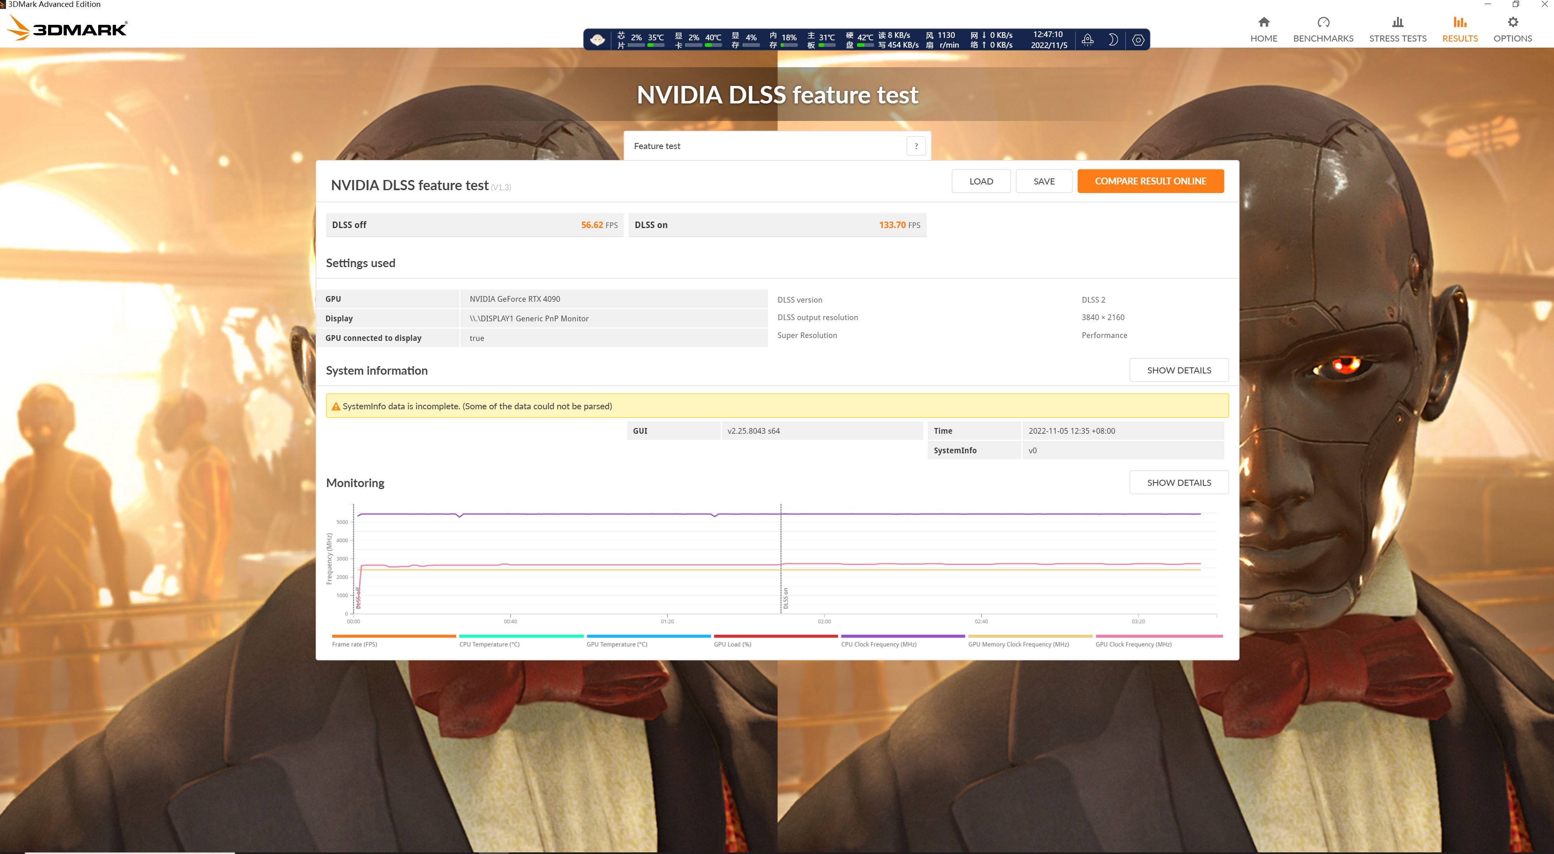Click the DLSS 2 version value
This screenshot has height=854, width=1554.
click(x=1093, y=300)
